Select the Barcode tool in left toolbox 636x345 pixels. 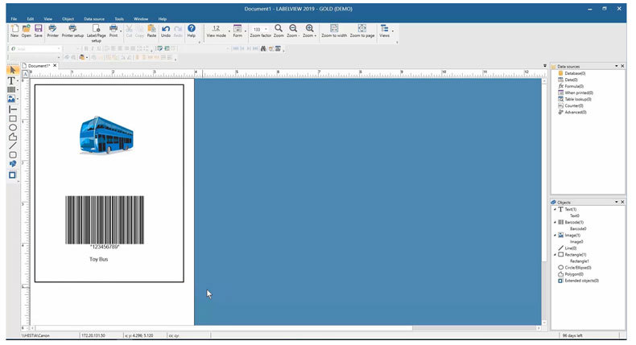point(12,90)
